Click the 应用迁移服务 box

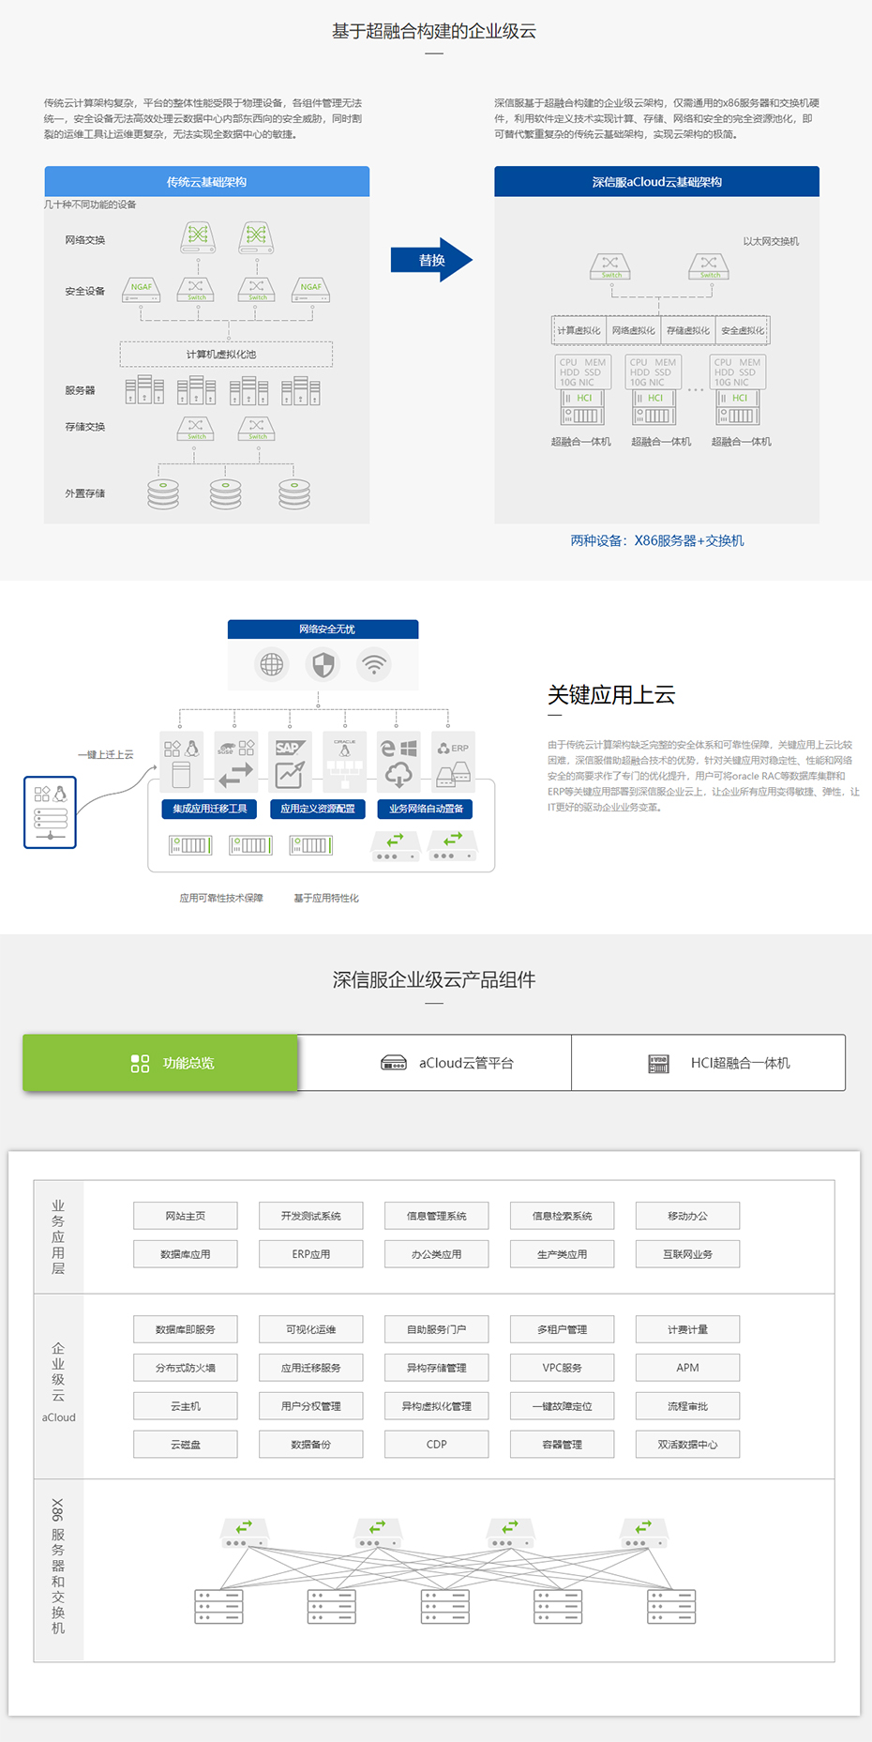(x=311, y=1368)
